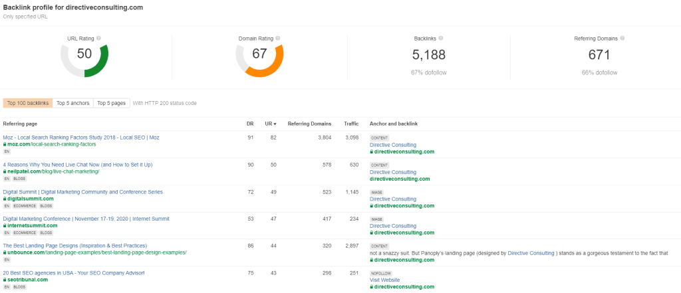The width and height of the screenshot is (681, 293).
Task: Open The Best Landing Page Designs link
Action: click(x=75, y=246)
